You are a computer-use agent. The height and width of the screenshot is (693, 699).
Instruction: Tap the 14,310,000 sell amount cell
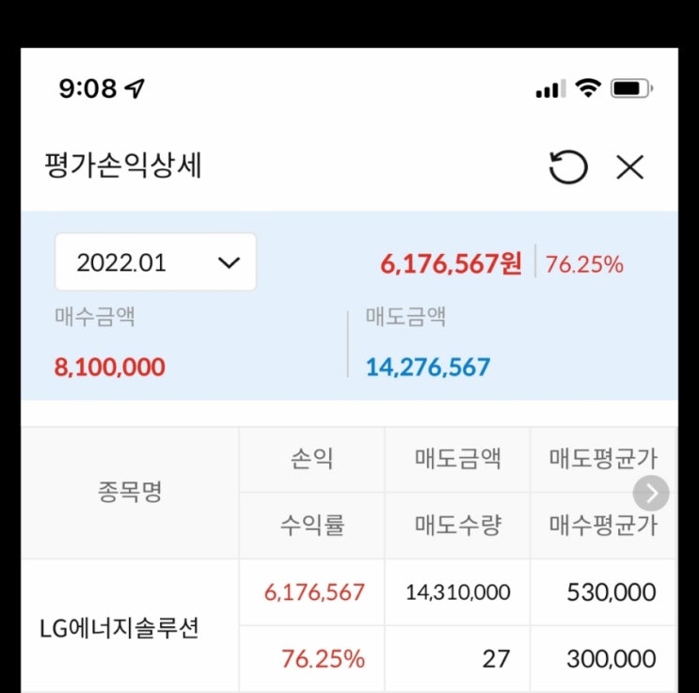(x=458, y=592)
